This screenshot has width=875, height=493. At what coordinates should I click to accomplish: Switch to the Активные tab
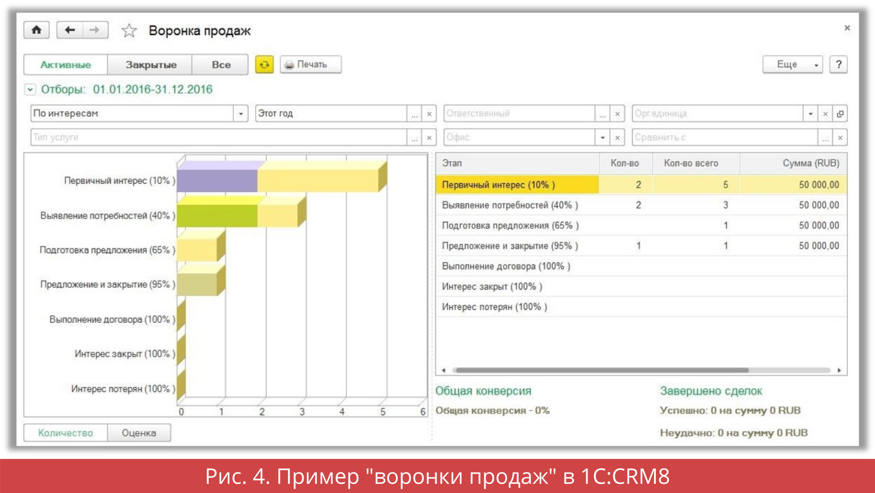click(66, 65)
